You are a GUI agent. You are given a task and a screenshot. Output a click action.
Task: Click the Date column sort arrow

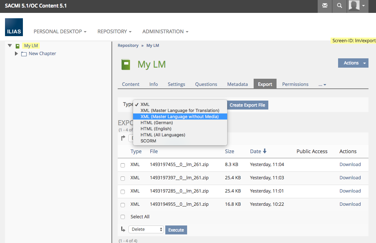coord(265,151)
